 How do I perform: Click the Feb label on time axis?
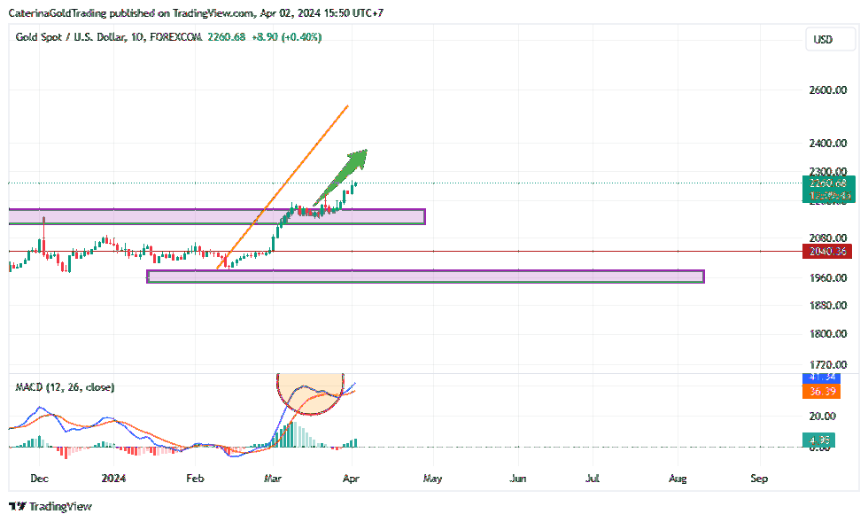195,479
